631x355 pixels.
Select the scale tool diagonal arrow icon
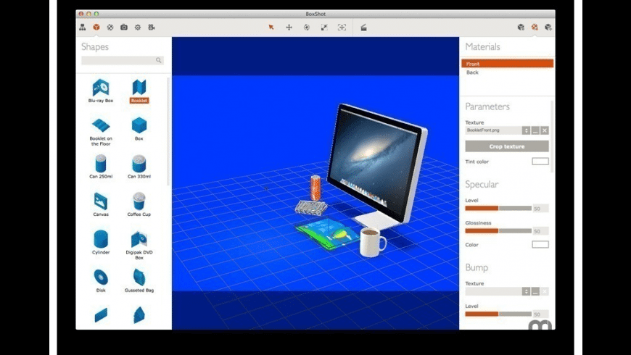pyautogui.click(x=324, y=28)
